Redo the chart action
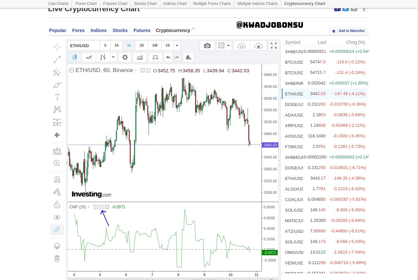Image resolution: width=418 pixels, height=280 pixels. click(177, 57)
